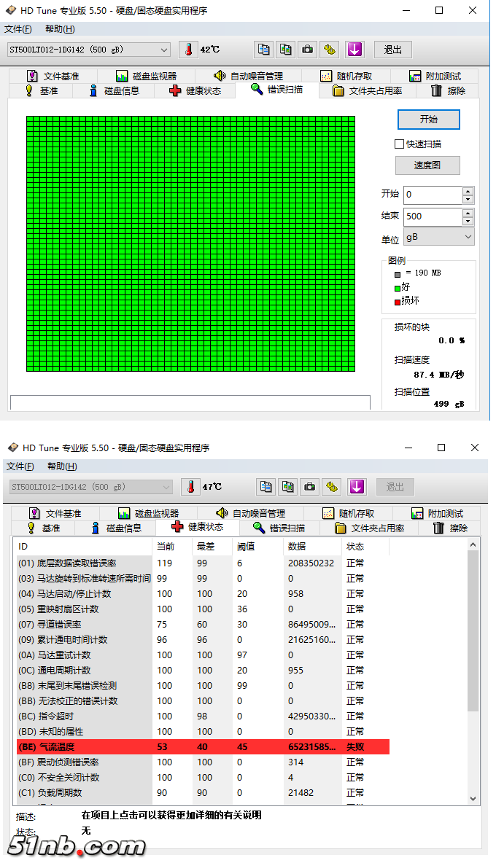
Task: Expand the 单位 gB unit dropdown
Action: pyautogui.click(x=468, y=238)
